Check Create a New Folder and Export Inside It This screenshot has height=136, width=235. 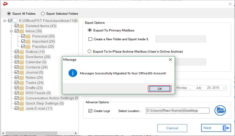(90, 39)
